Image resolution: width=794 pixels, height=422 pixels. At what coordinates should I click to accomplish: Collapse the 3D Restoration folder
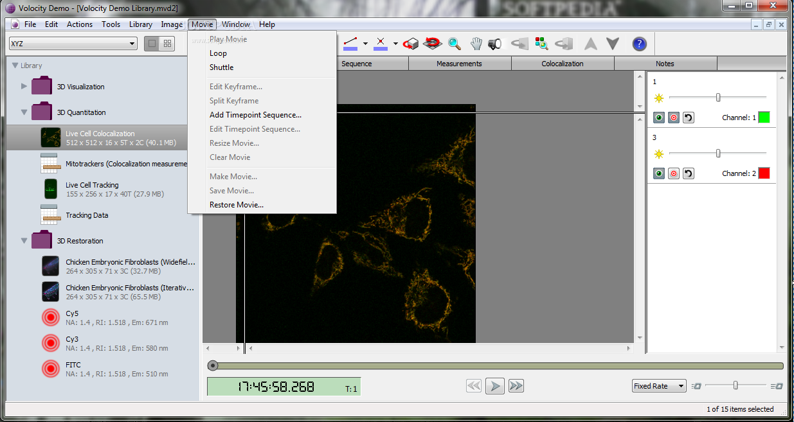(x=24, y=241)
